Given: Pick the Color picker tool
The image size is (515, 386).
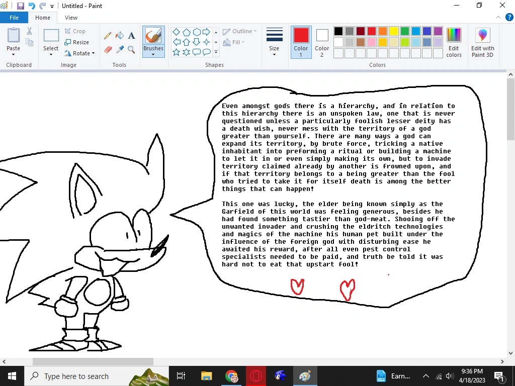Looking at the screenshot, I should pos(119,50).
